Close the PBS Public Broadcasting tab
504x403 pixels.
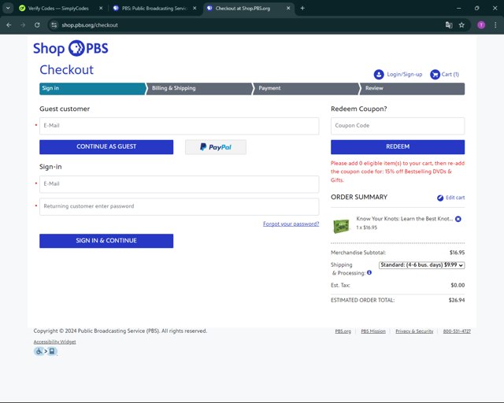[x=195, y=9]
